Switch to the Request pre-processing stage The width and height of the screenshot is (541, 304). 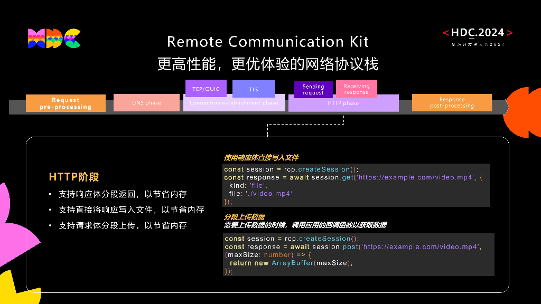pos(66,102)
